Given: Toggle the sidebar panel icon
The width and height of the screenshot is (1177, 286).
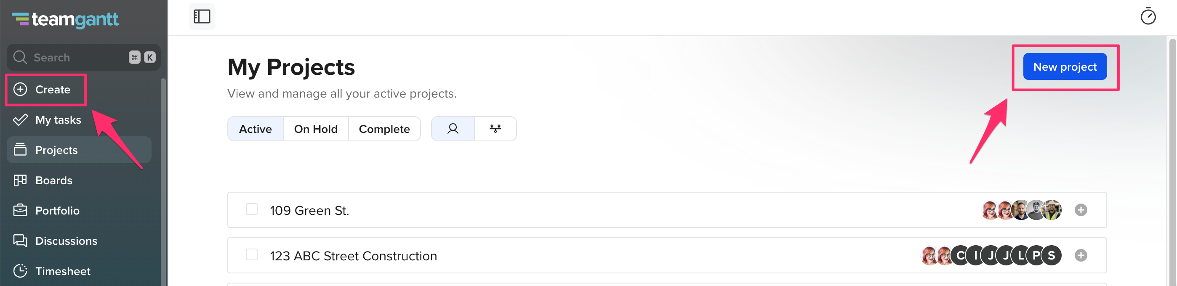Looking at the screenshot, I should click(202, 16).
